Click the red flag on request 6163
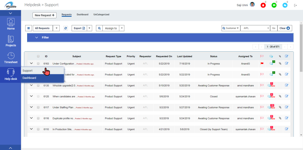Viewport: 303px width, 150px height. coord(262,63)
